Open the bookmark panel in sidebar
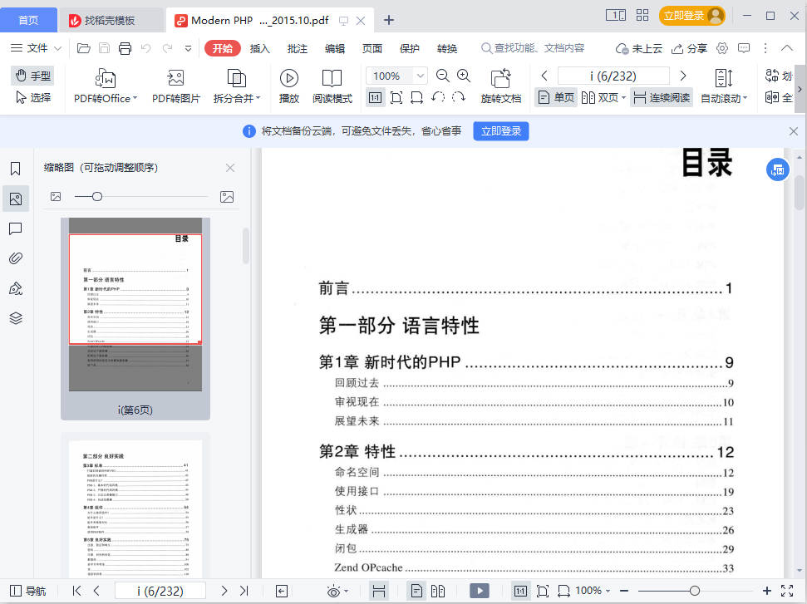This screenshot has height=604, width=807. (x=15, y=169)
